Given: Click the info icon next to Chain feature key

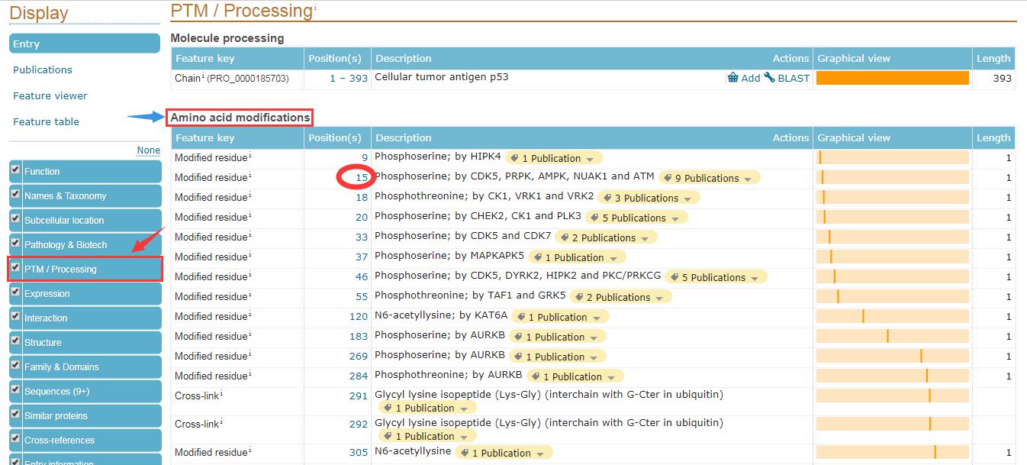Looking at the screenshot, I should 203,76.
